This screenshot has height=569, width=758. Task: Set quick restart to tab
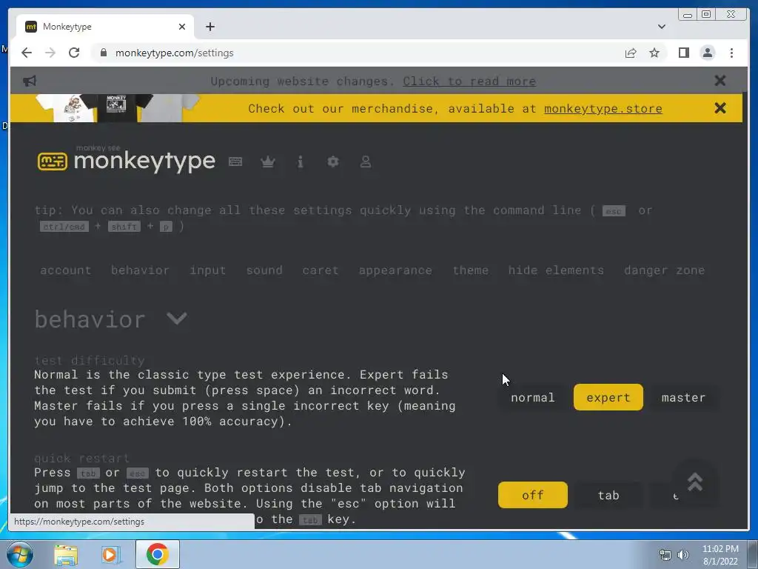[608, 495]
